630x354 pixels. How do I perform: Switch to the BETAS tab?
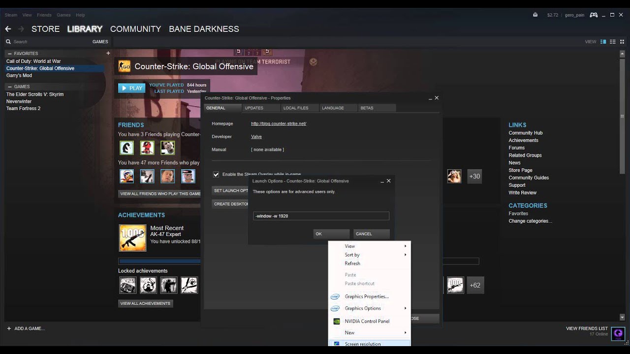(x=376, y=108)
